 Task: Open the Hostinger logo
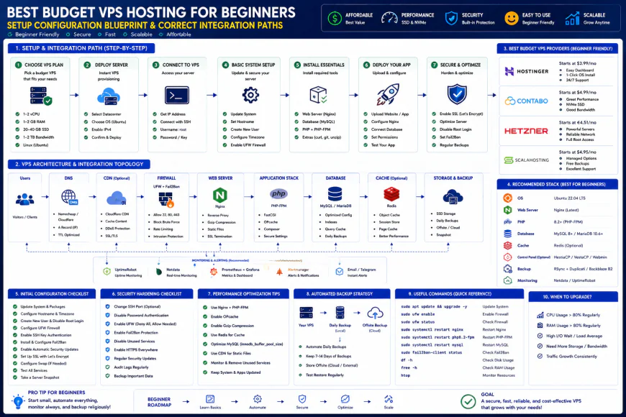coord(527,71)
